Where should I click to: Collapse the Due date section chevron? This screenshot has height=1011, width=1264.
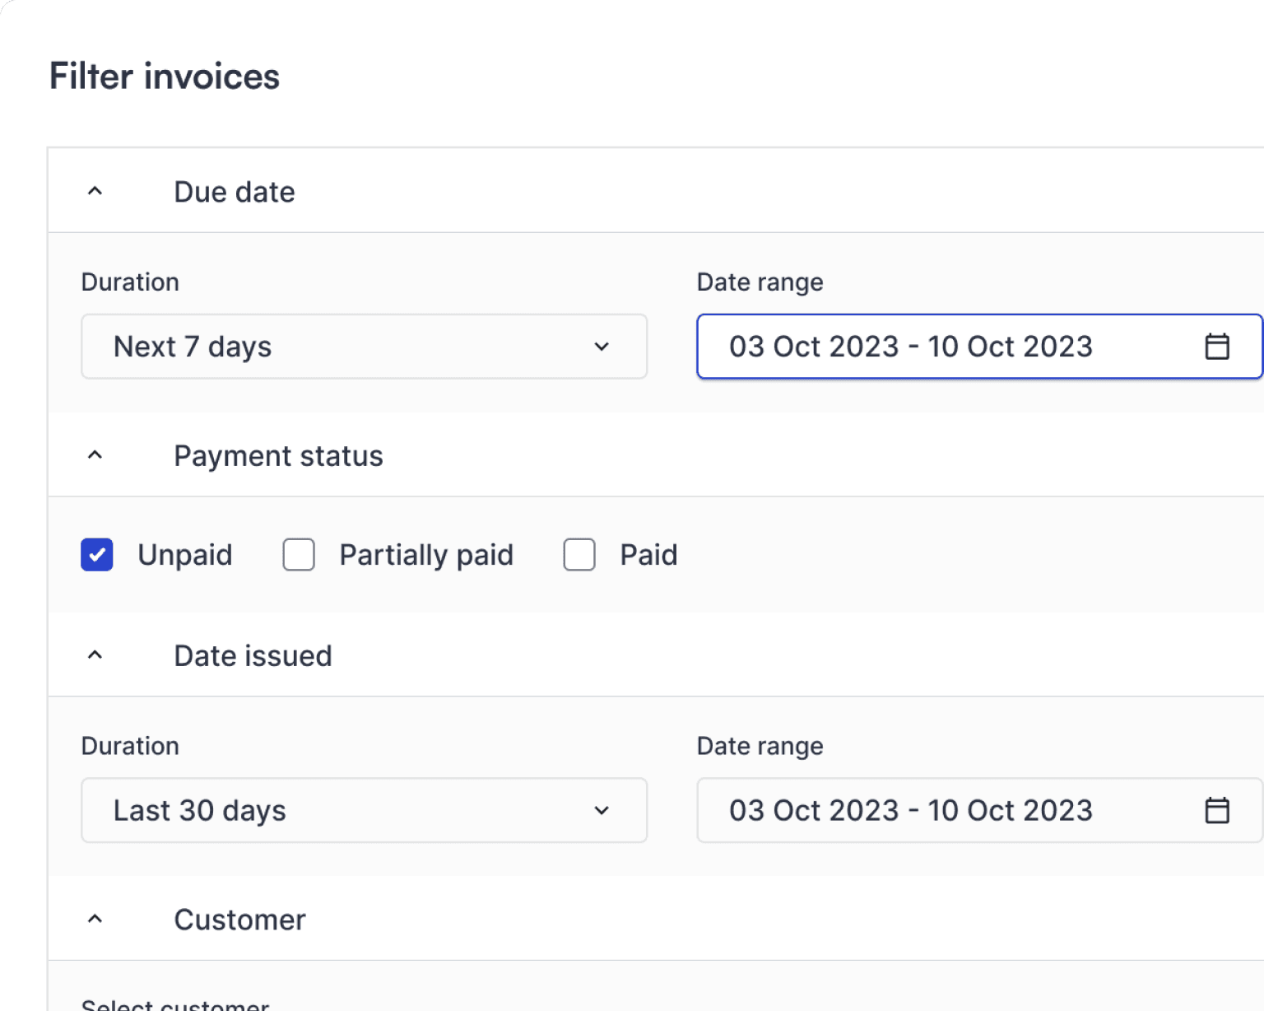tap(95, 191)
